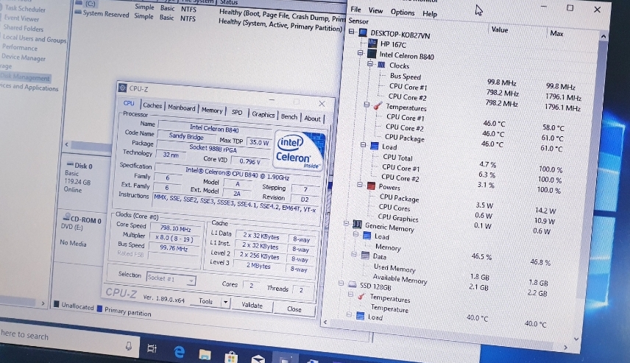Viewport: 630px width, 363px height.
Task: Click the DESKTOP-KOB27VN computer icon
Action: coord(362,34)
